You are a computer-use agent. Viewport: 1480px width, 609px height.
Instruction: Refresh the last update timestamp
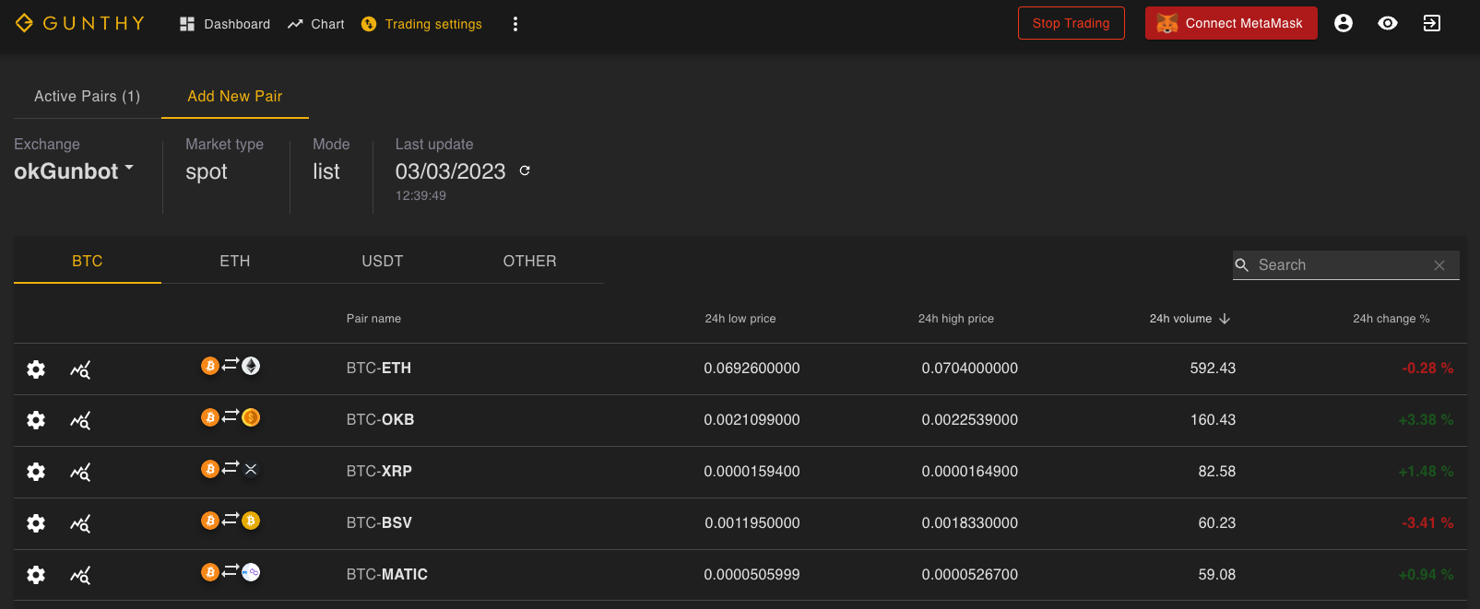525,170
